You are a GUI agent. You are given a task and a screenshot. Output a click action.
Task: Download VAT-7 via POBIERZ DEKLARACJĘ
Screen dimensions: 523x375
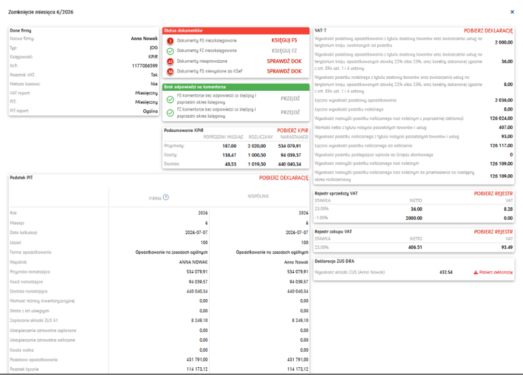tap(488, 31)
